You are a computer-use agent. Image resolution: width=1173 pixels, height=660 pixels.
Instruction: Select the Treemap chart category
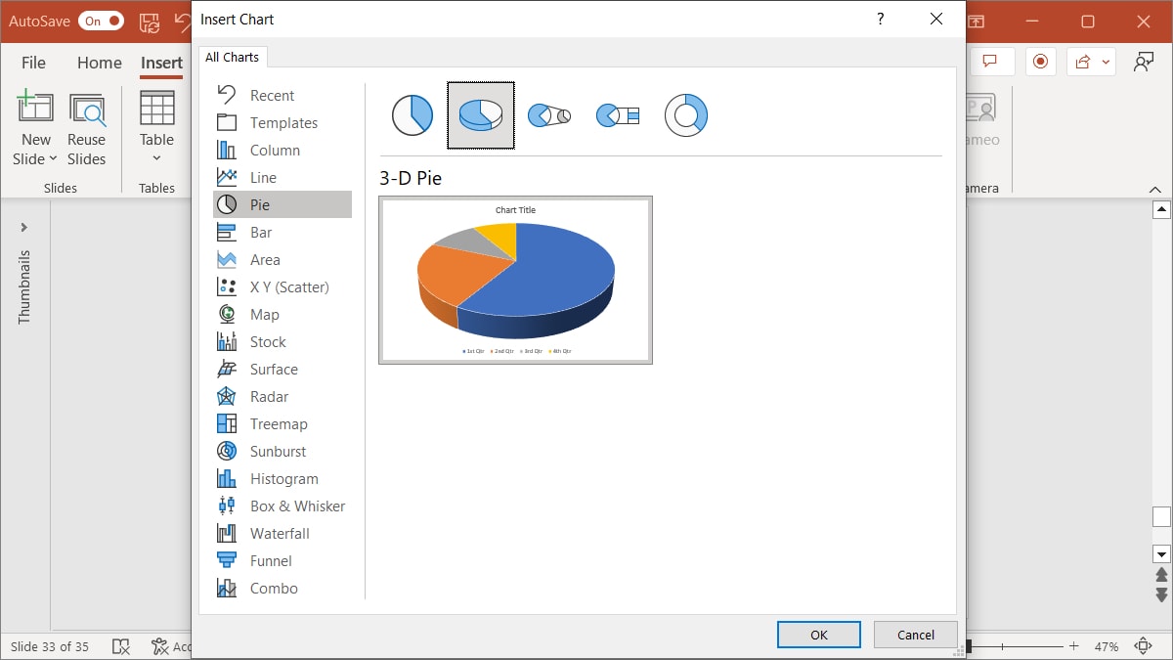[x=280, y=423]
